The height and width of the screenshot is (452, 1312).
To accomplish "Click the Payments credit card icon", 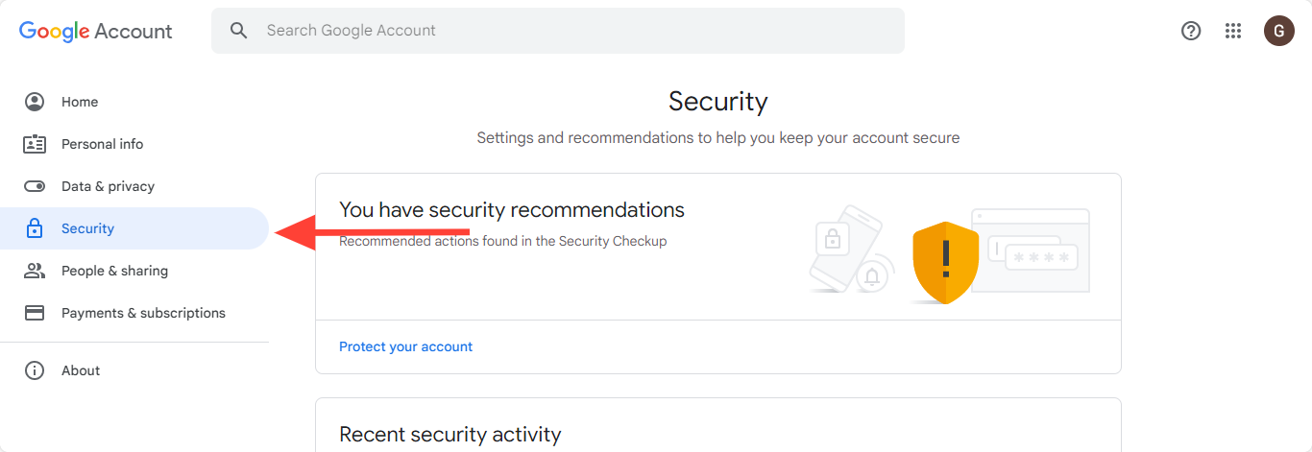I will click(x=35, y=313).
